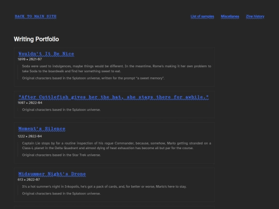Image resolution: width=279 pixels, height=209 pixels.
Task: Click the Writing Portfolio heading
Action: (x=36, y=39)
